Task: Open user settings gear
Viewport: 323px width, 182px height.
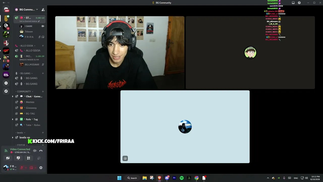Action: tap(41, 168)
